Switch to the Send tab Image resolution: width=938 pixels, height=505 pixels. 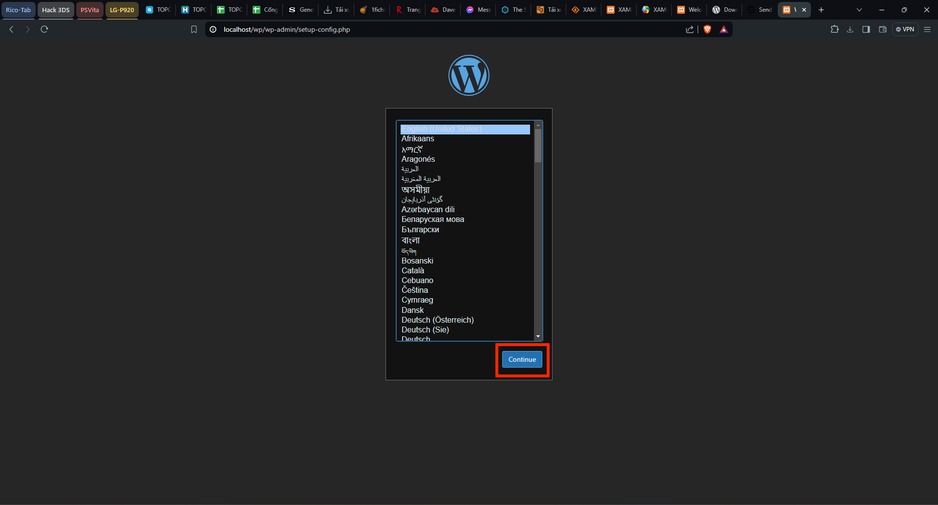click(x=760, y=10)
